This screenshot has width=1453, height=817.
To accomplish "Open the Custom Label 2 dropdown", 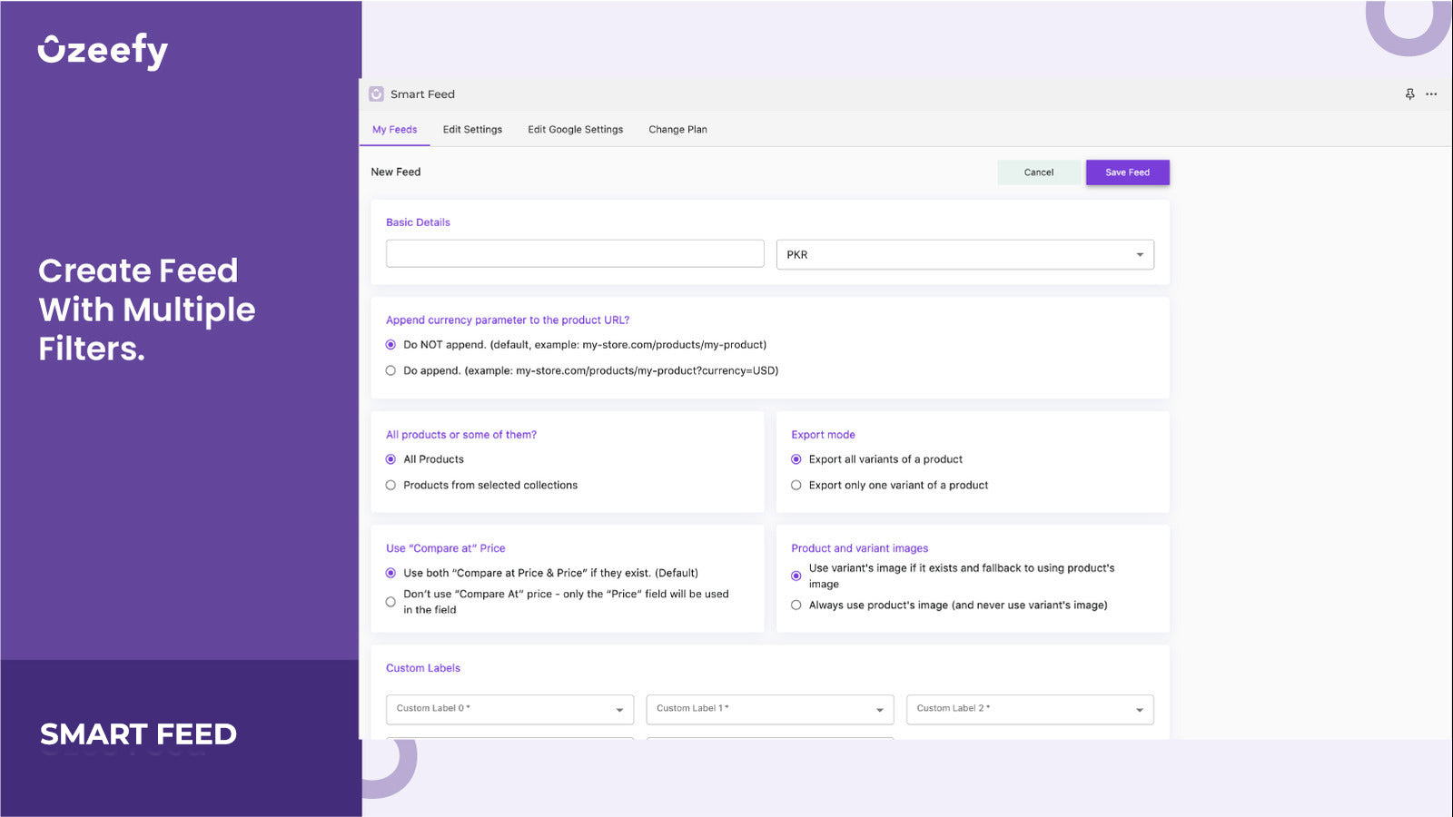I will click(1140, 709).
